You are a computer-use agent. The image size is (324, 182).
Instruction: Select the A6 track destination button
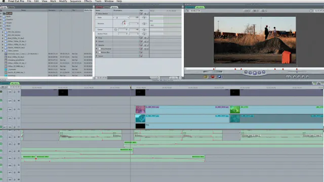[10, 165]
